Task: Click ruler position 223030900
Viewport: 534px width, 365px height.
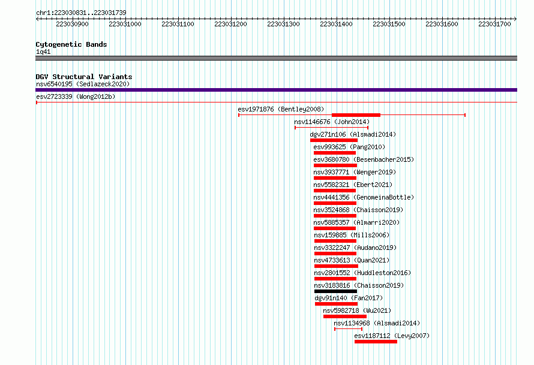Action: coord(72,24)
